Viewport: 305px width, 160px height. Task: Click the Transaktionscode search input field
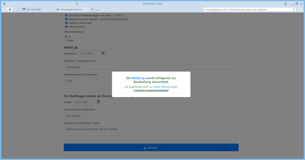[x=247, y=10]
